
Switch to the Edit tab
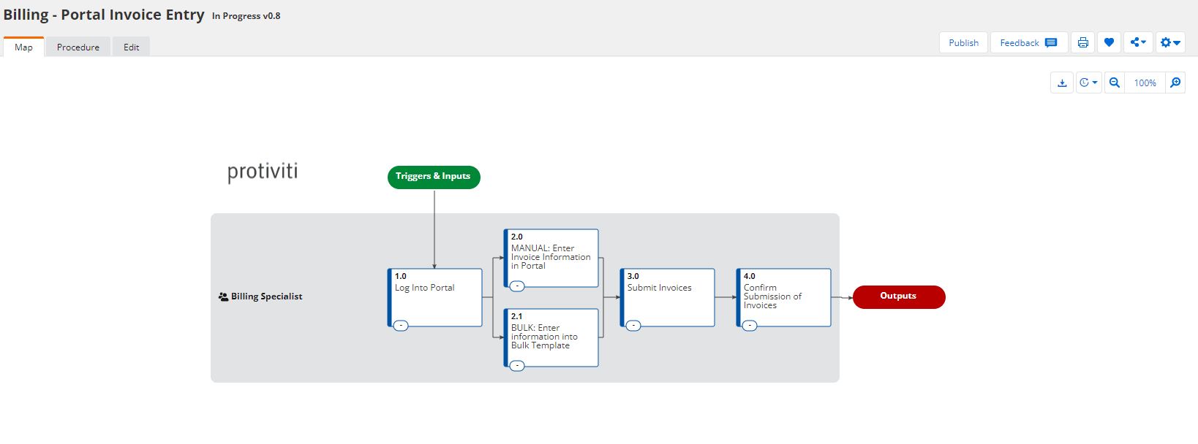click(x=132, y=47)
